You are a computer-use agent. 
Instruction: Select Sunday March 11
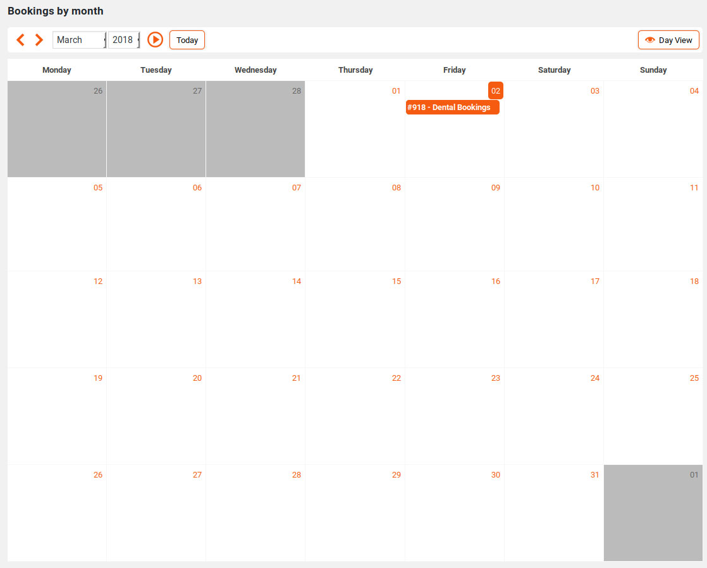(x=653, y=224)
